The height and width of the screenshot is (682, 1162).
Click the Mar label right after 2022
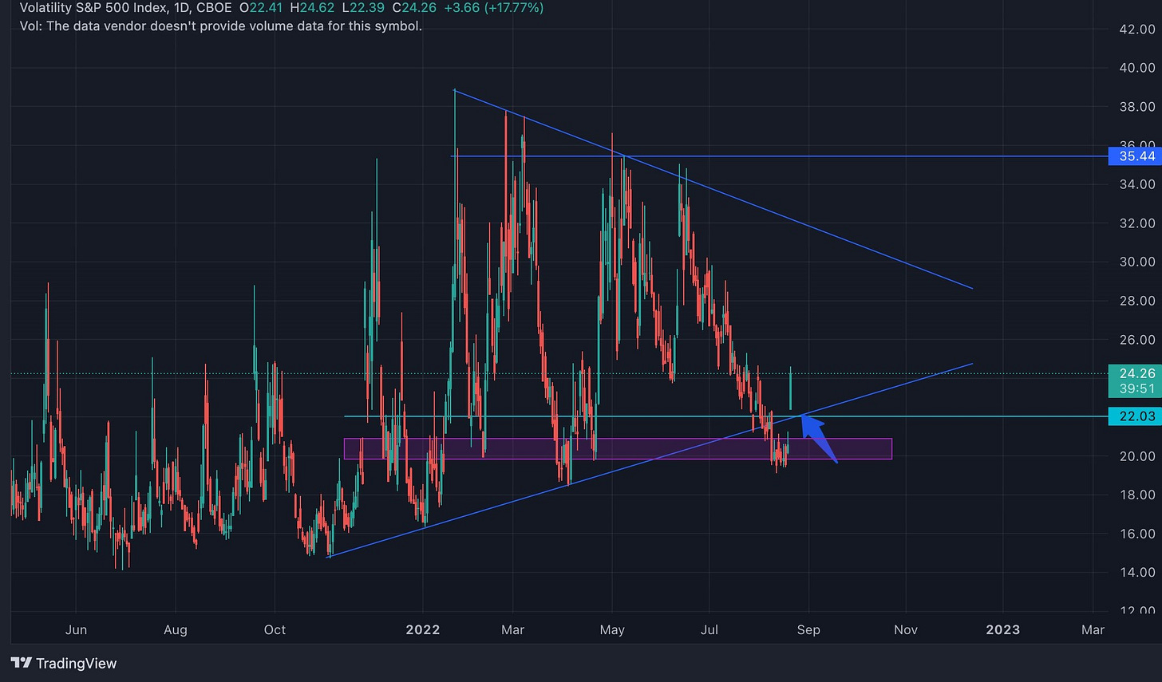tap(513, 630)
